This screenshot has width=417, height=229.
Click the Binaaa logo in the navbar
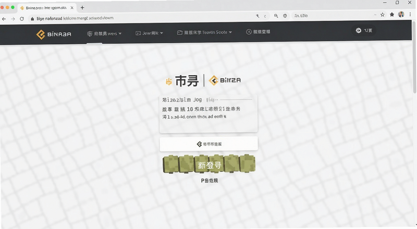click(54, 34)
